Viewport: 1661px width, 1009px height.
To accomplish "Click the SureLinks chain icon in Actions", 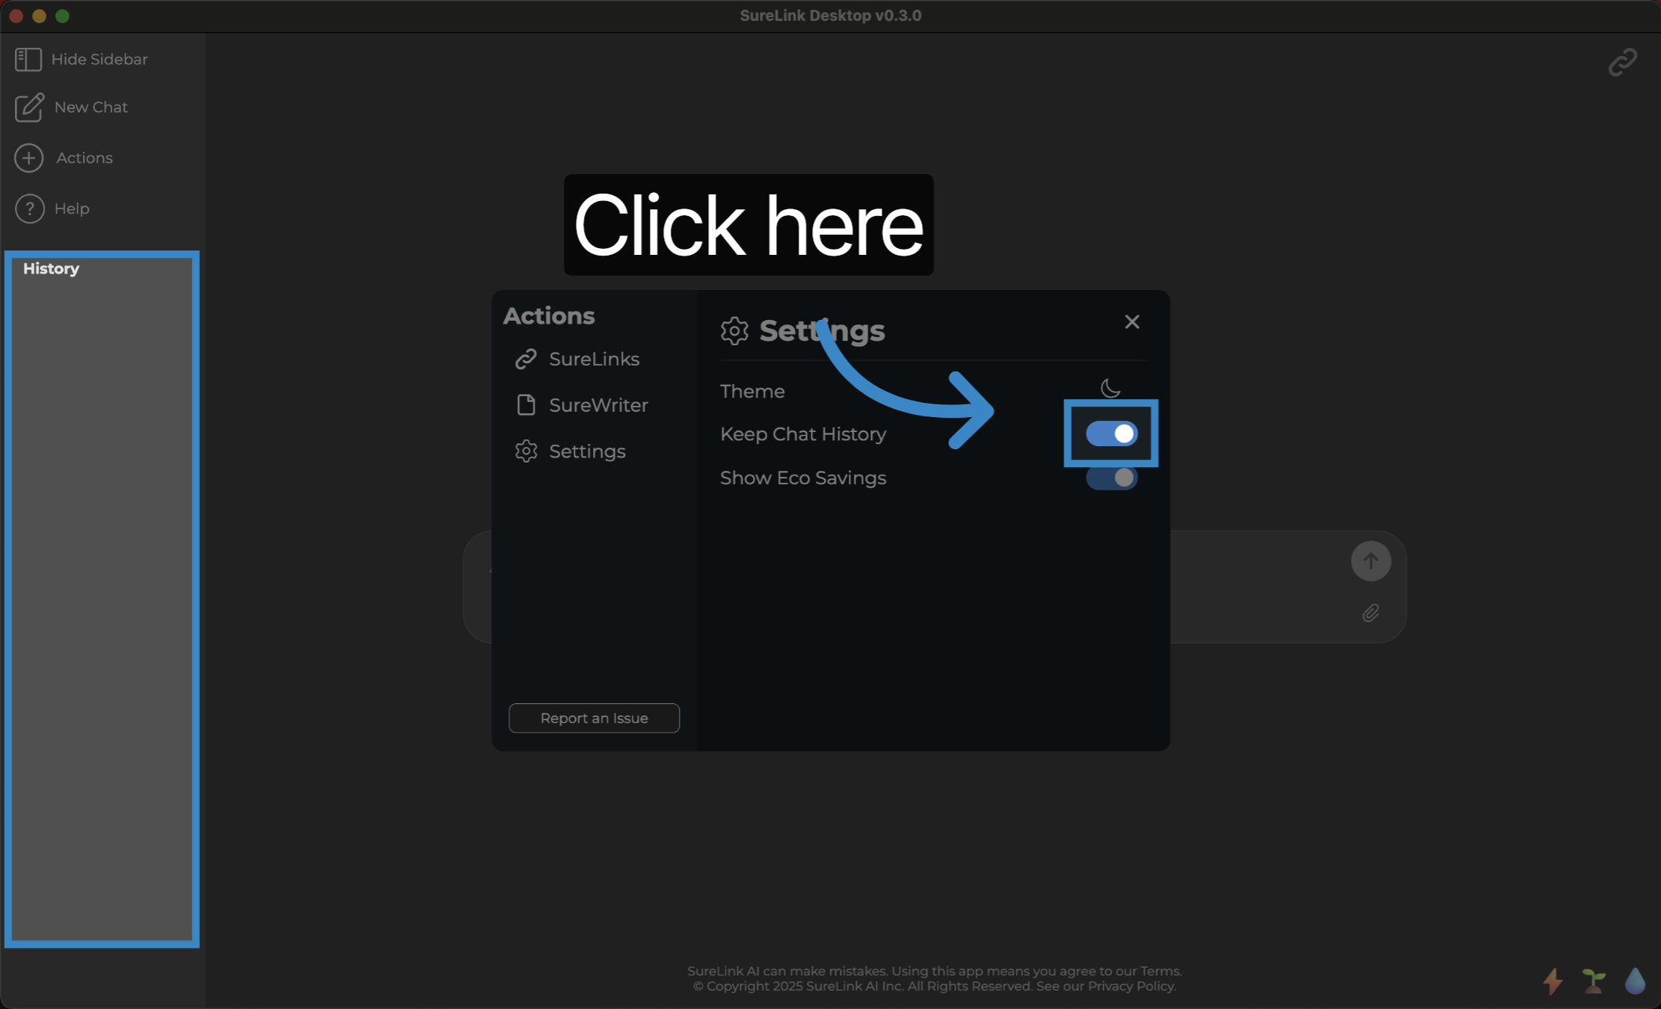I will click(526, 360).
